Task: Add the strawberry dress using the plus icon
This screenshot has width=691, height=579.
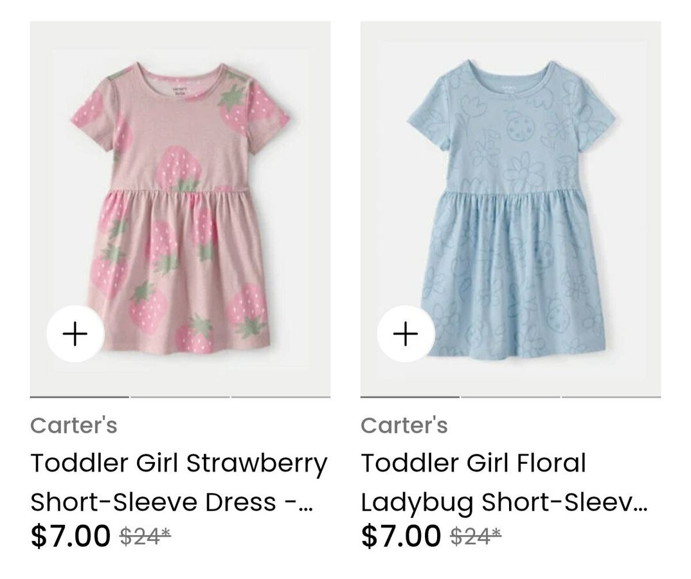Action: click(76, 334)
